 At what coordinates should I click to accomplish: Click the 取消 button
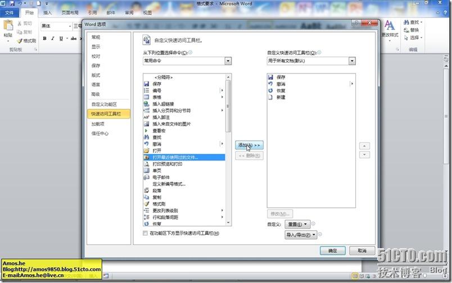362,251
